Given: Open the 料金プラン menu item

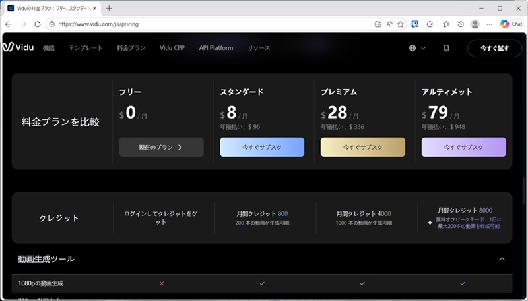Looking at the screenshot, I should 131,48.
